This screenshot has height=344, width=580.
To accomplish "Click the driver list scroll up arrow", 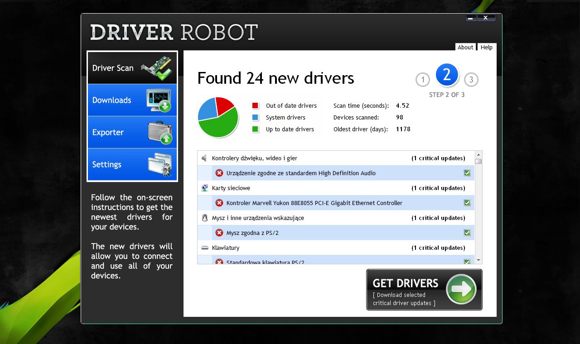I will coord(478,154).
